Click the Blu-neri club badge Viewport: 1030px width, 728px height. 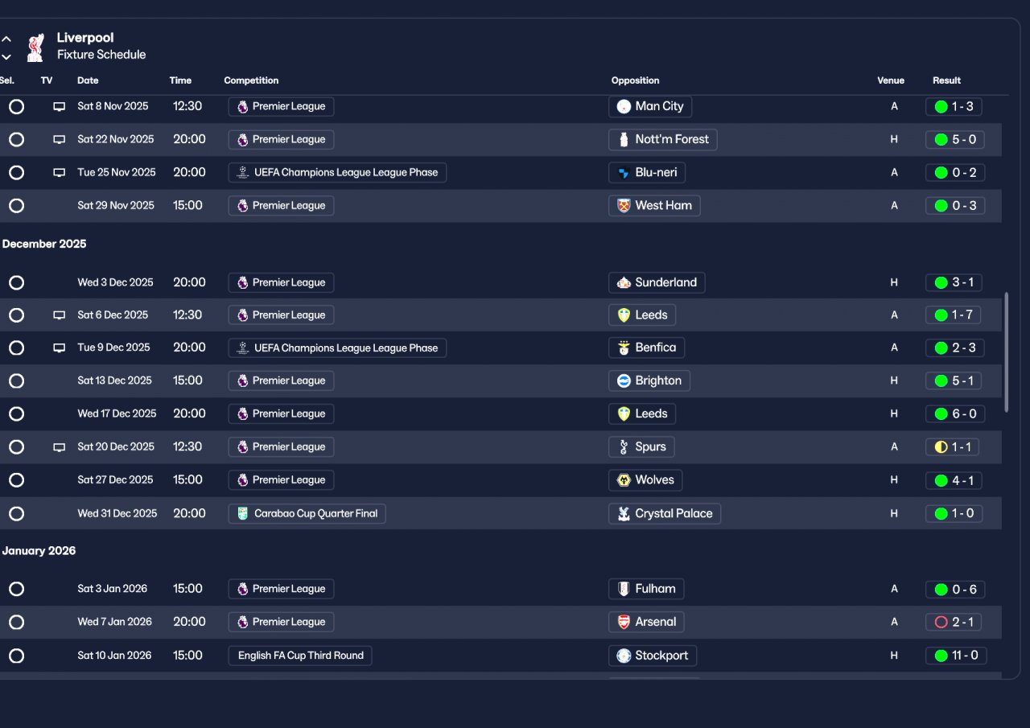(624, 172)
